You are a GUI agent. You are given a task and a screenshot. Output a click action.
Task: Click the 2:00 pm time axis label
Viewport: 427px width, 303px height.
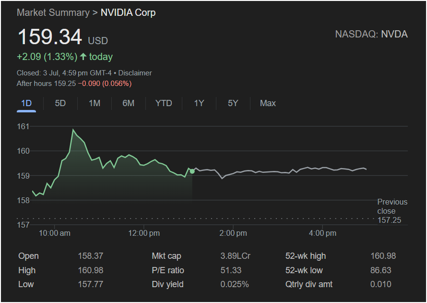(233, 233)
